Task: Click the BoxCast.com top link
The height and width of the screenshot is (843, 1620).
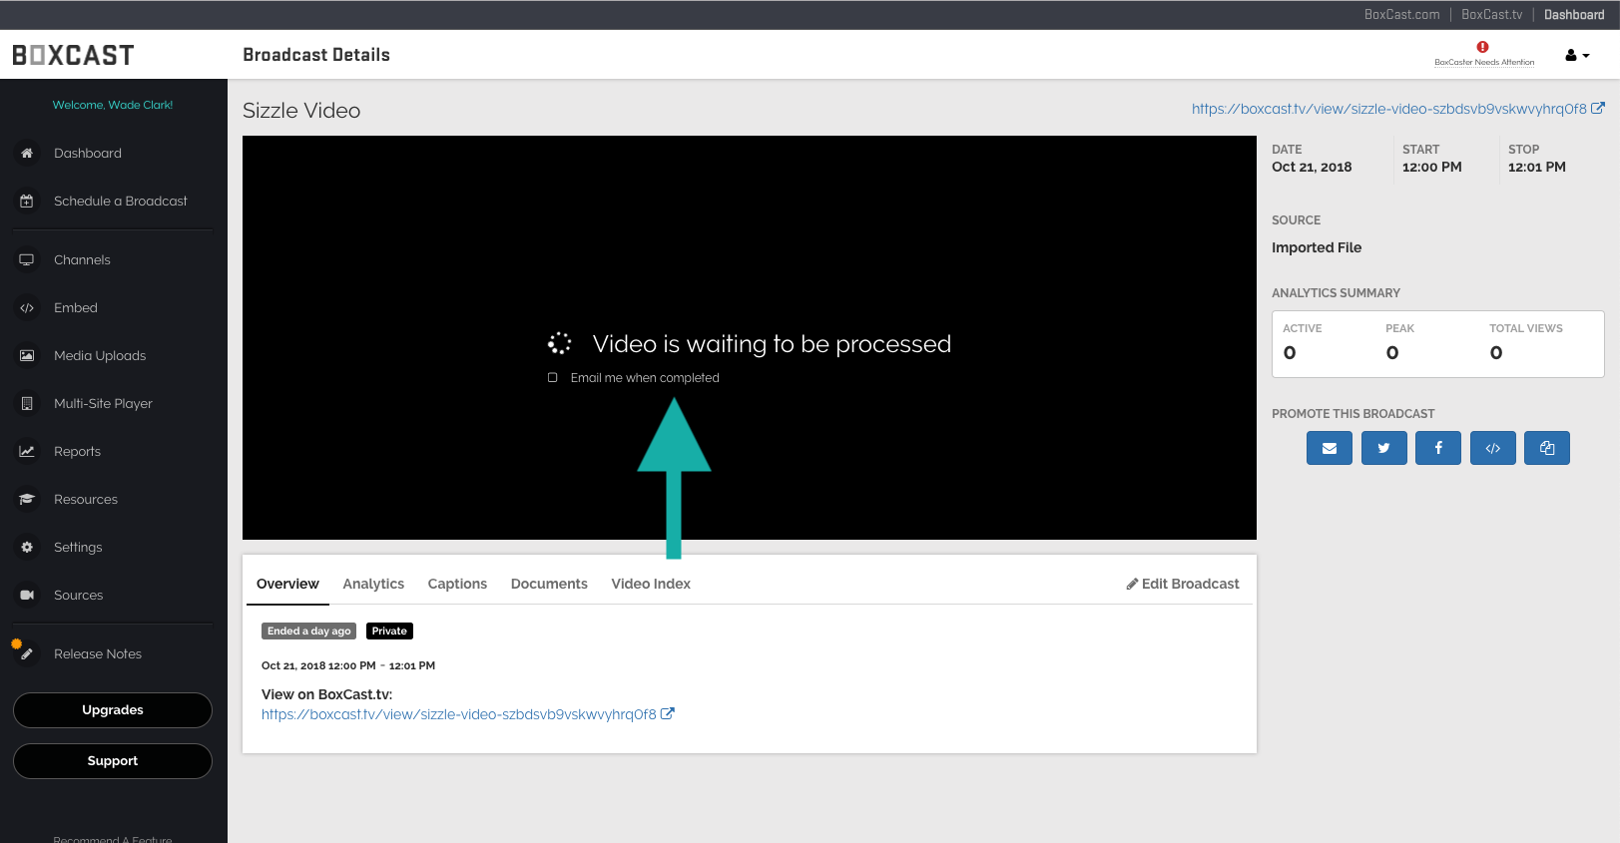Action: [x=1401, y=15]
